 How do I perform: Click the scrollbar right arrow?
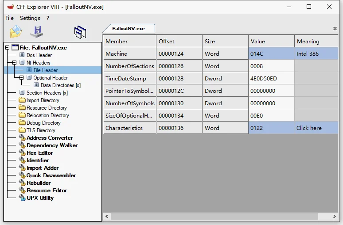334,216
